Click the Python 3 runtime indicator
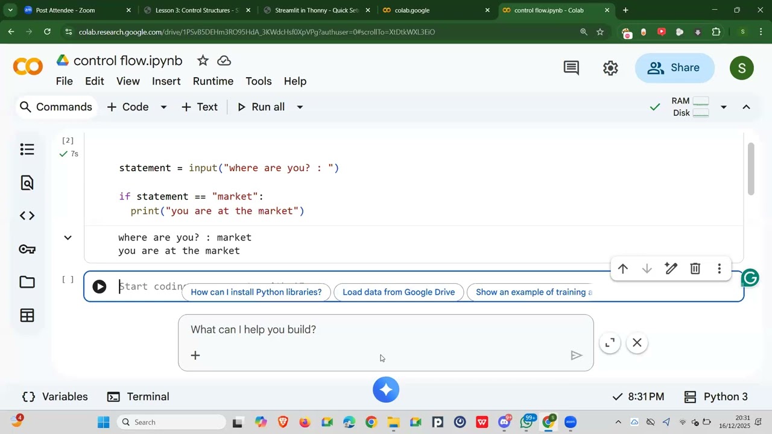 pos(717,397)
